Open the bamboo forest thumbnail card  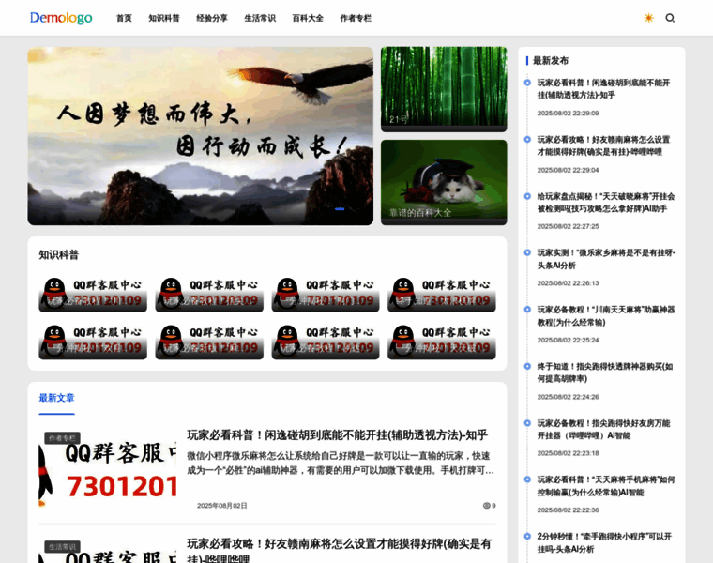pyautogui.click(x=444, y=89)
